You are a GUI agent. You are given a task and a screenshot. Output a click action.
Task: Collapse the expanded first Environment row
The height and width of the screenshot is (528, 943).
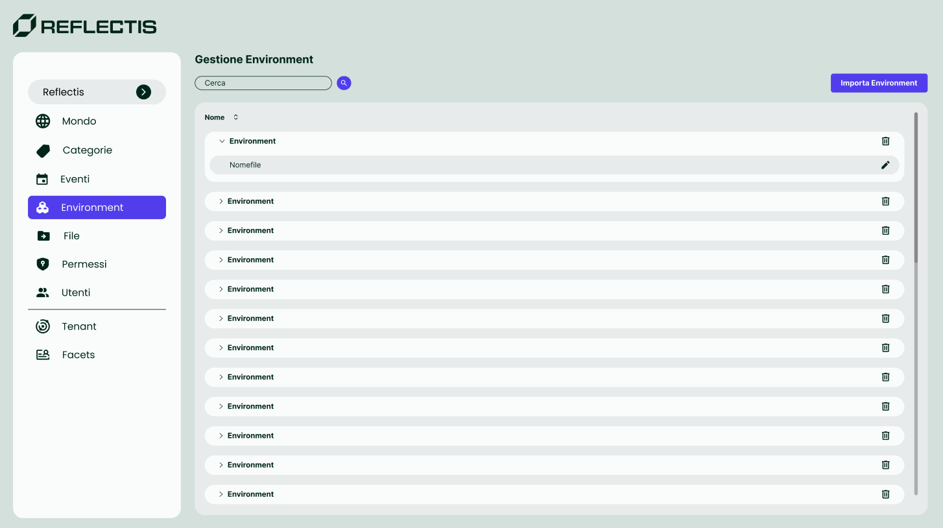[x=222, y=141]
